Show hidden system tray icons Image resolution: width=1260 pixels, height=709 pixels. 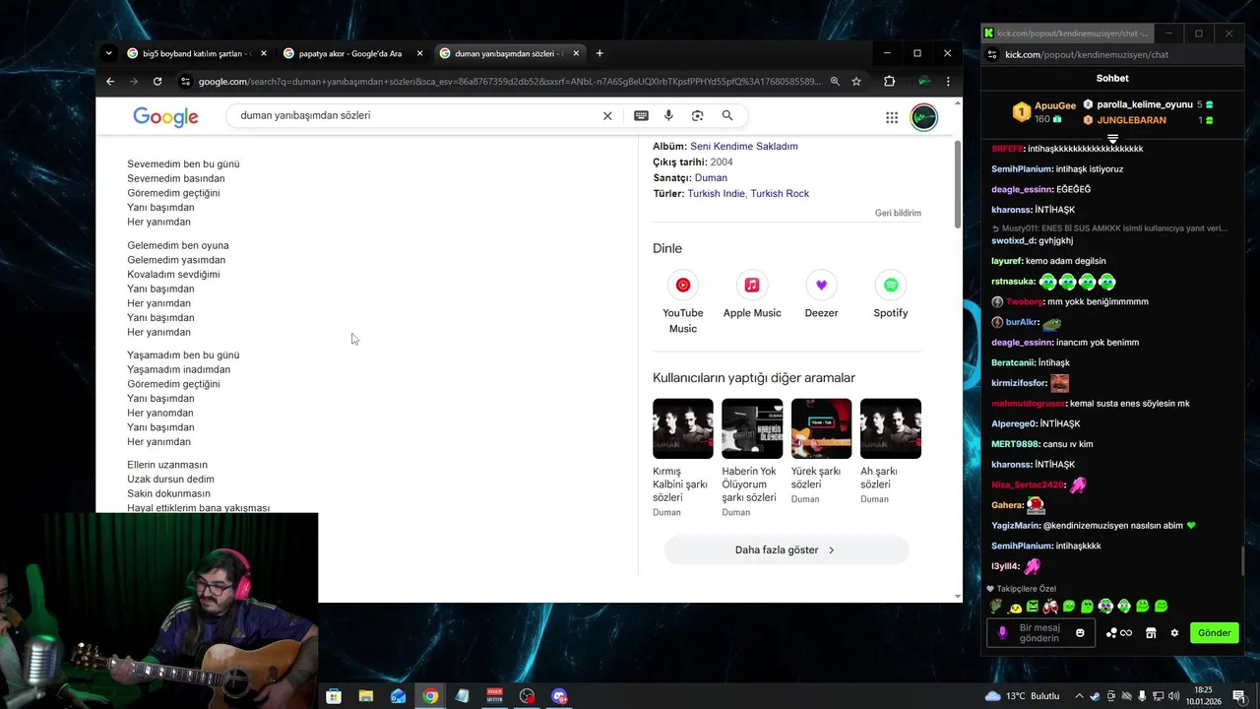click(x=1080, y=696)
